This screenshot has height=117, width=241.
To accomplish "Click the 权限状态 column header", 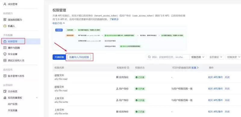I will point(140,67).
